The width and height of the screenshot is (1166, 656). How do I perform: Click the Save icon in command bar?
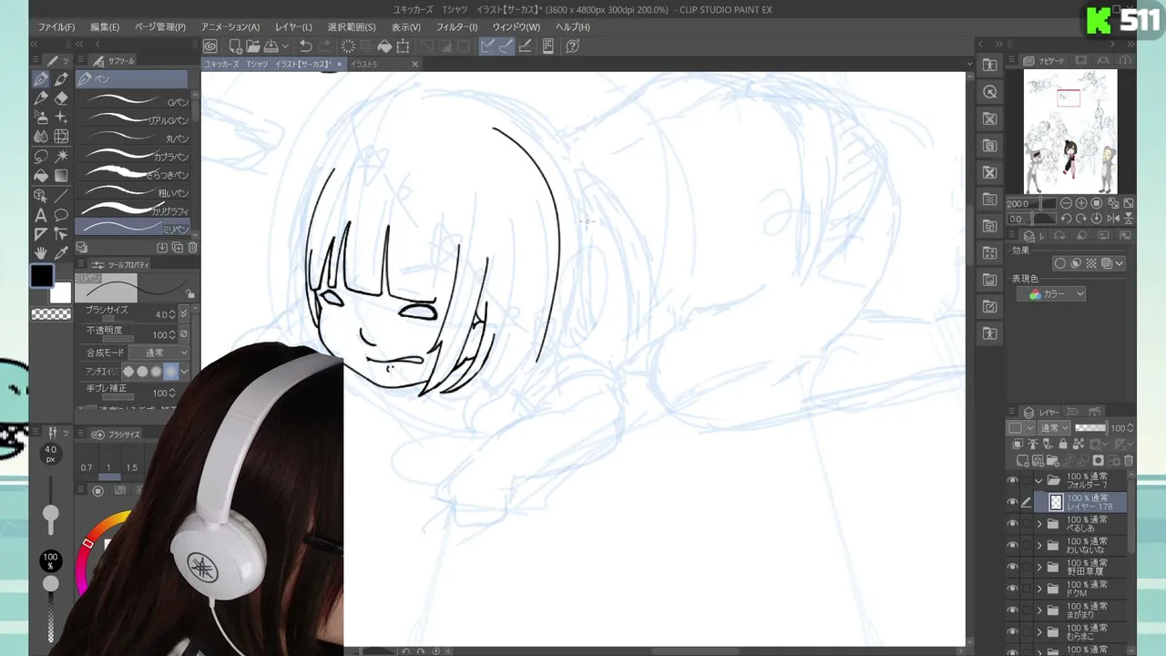click(x=271, y=46)
